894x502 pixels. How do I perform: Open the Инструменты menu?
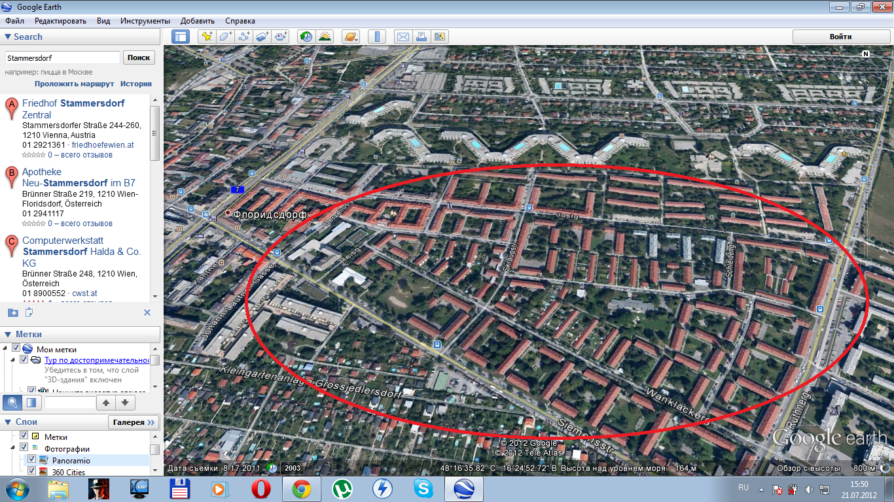point(145,21)
